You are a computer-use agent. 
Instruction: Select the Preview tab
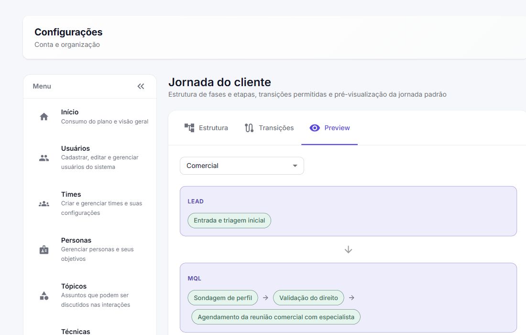coord(329,128)
